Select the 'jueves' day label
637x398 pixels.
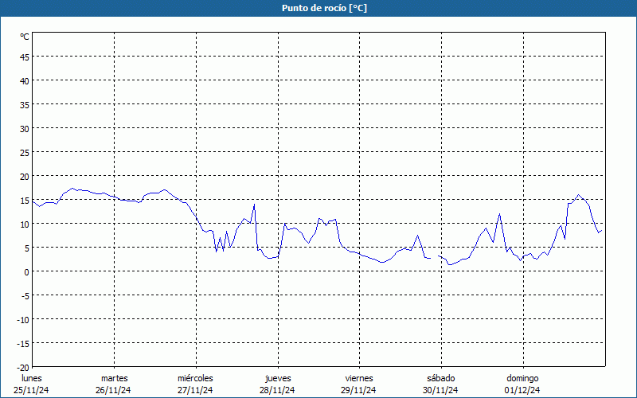(278, 378)
